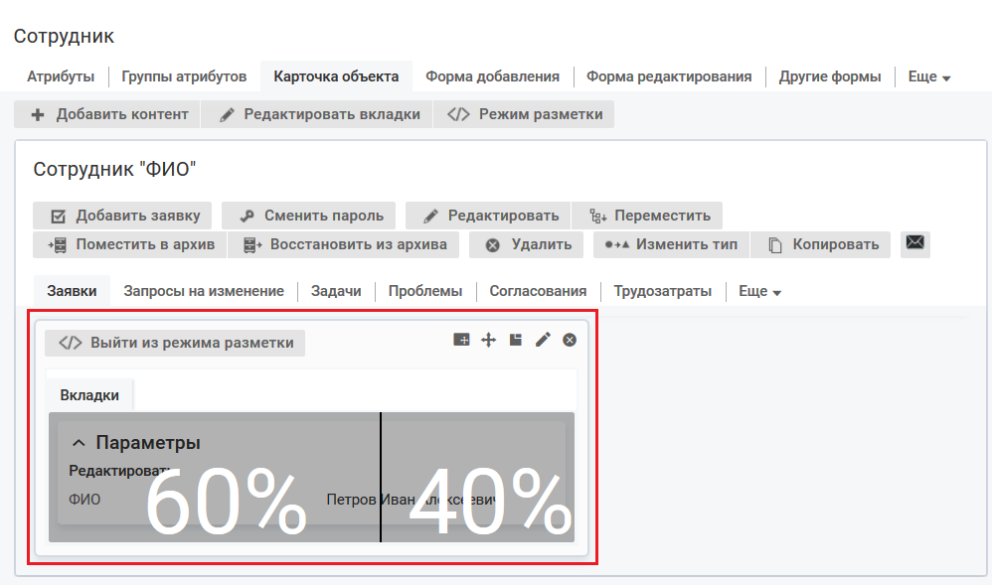Click the add-block icon in content toolbar
Viewport: 992px width, 585px height.
point(461,340)
